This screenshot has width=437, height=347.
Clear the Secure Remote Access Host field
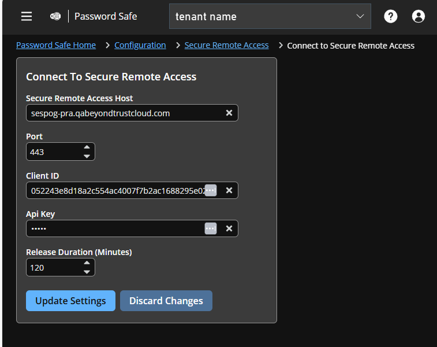click(x=229, y=113)
